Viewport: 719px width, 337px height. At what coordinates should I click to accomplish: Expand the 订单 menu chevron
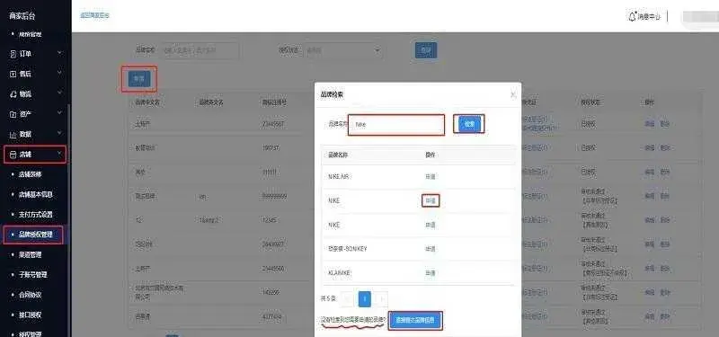[x=59, y=53]
